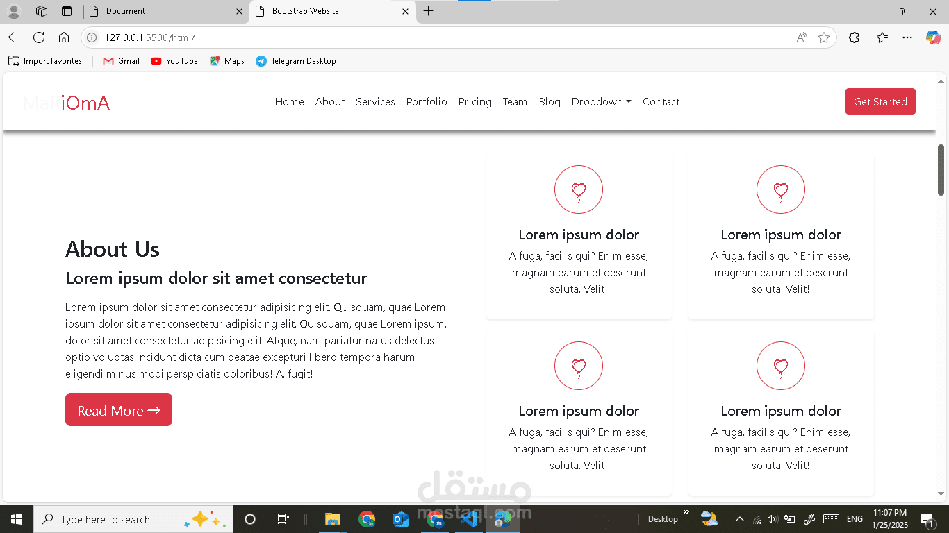This screenshot has width=949, height=533.
Task: Go to Home in the navbar
Action: [290, 101]
